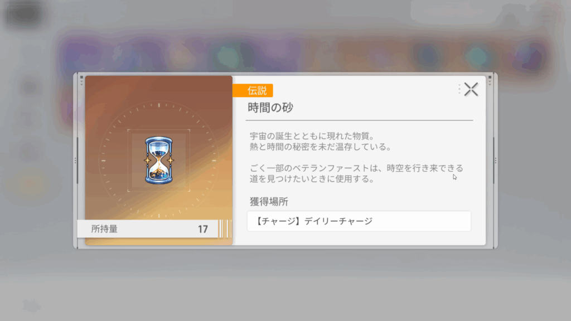Click the left-edge grip dots of the dialog
Viewport: 571px width, 321px height.
[x=75, y=160]
